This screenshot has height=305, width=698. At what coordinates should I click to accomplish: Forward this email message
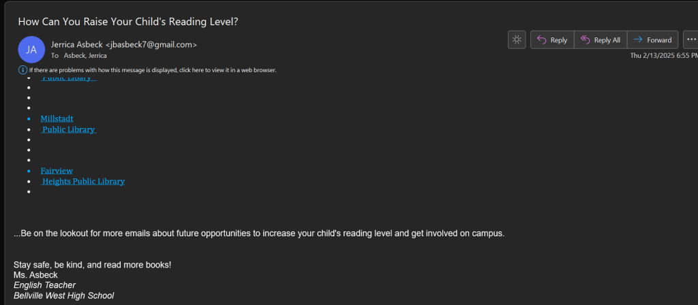(652, 40)
